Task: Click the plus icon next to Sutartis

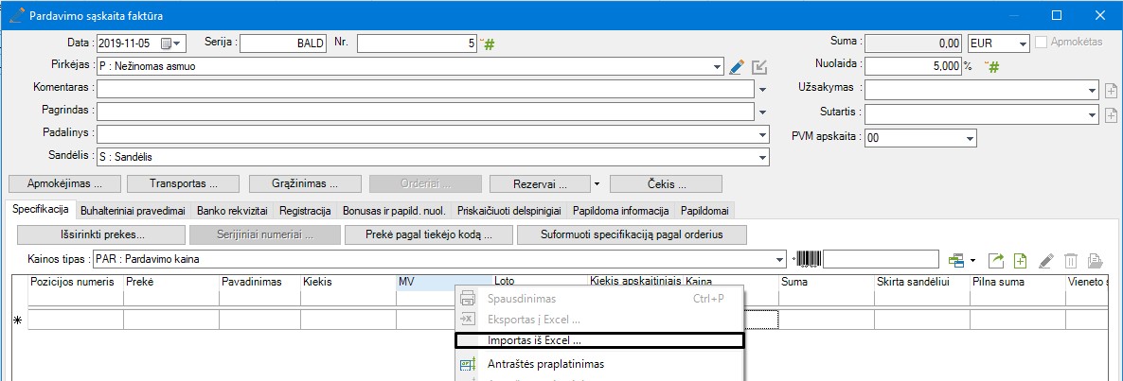Action: (x=1111, y=114)
